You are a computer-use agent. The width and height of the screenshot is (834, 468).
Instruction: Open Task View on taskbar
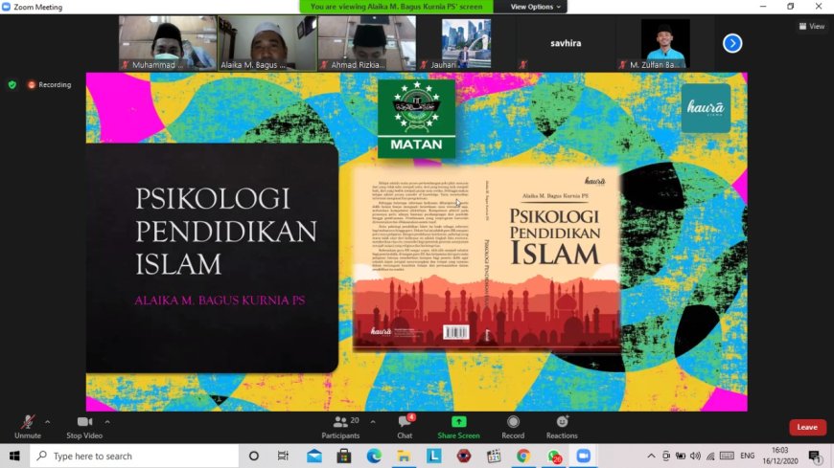pos(283,456)
